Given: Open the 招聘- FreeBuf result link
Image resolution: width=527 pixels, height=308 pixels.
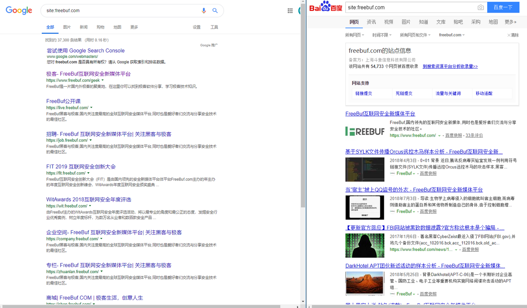Looking at the screenshot, I should click(x=109, y=134).
